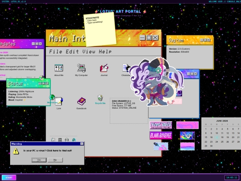Open the Characters document icon
Image resolution: width=241 pixels, height=181 pixels.
[126, 68]
